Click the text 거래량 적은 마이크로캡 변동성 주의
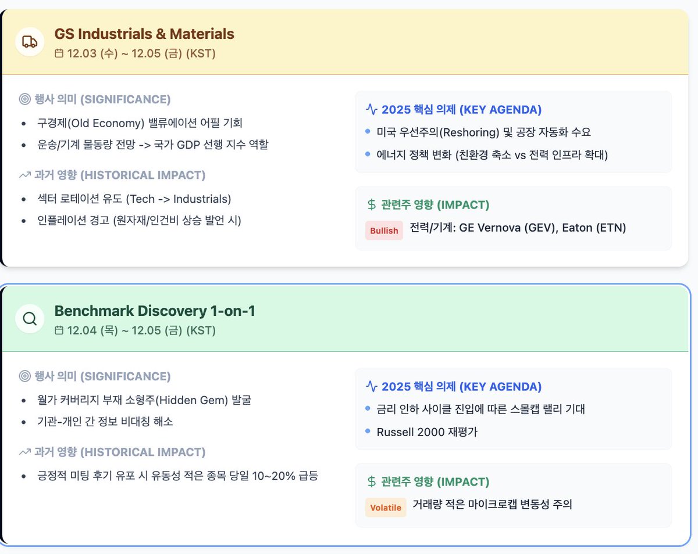 pyautogui.click(x=492, y=505)
